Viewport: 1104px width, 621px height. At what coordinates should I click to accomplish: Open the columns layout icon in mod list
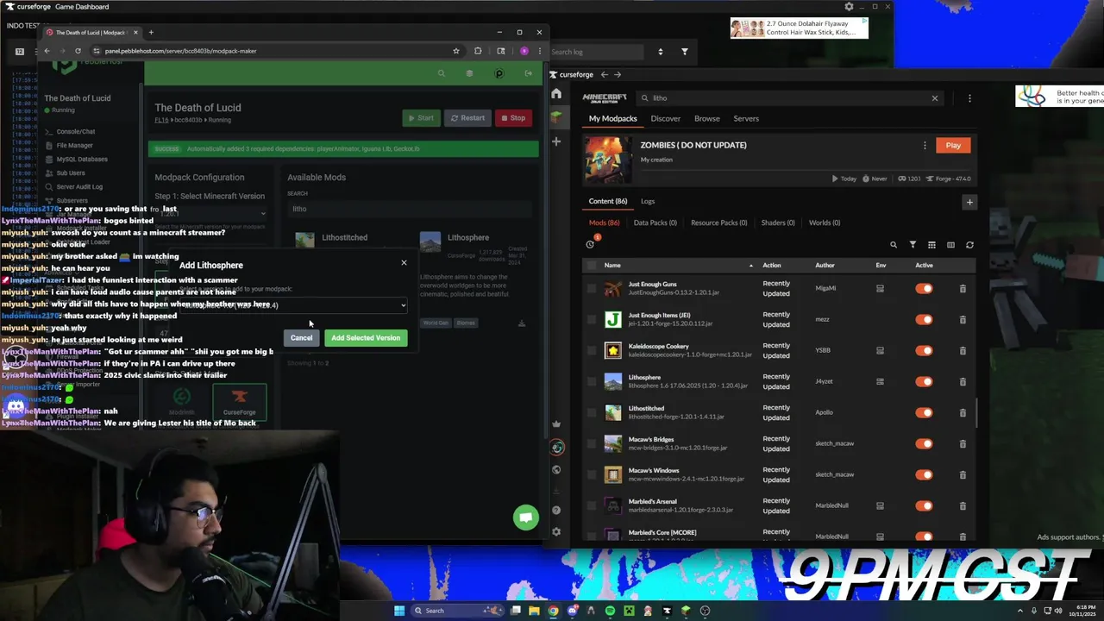tap(950, 245)
